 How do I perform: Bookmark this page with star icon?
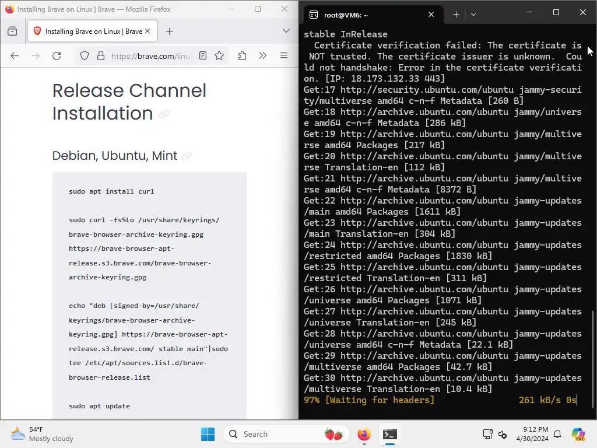219,55
